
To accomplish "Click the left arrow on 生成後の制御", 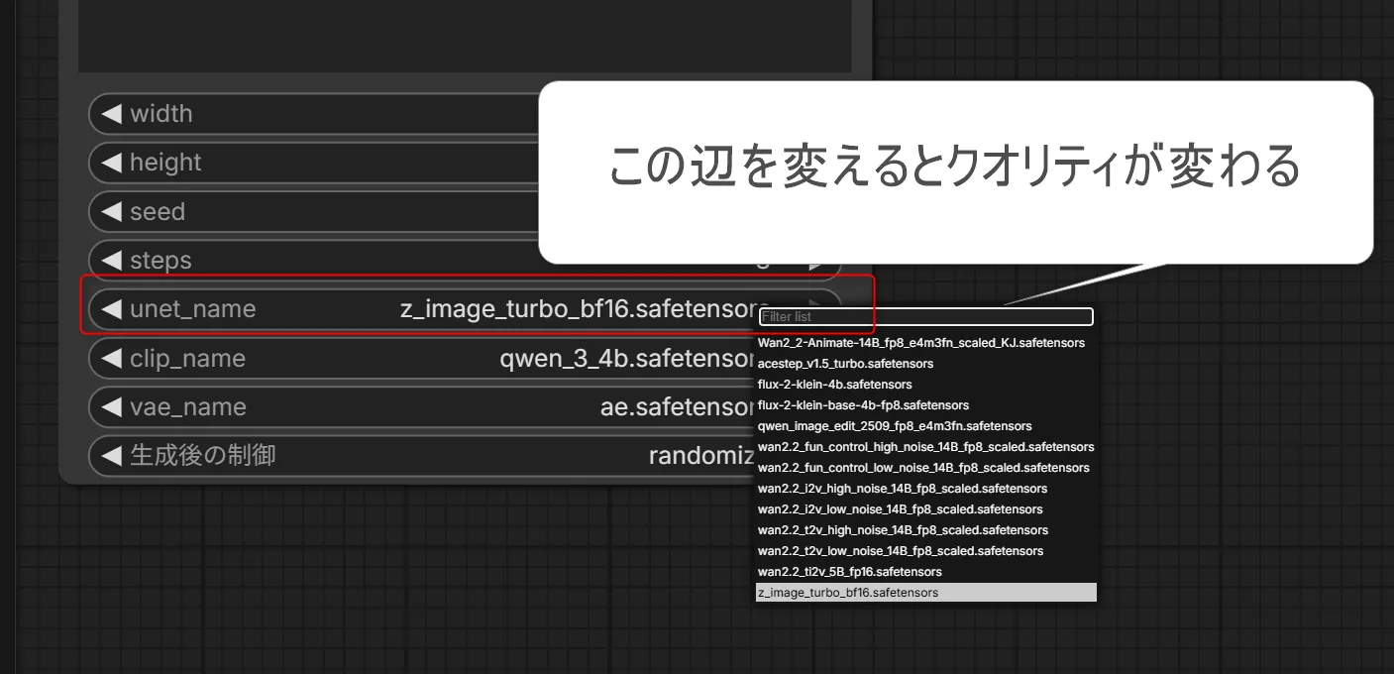I will point(112,456).
